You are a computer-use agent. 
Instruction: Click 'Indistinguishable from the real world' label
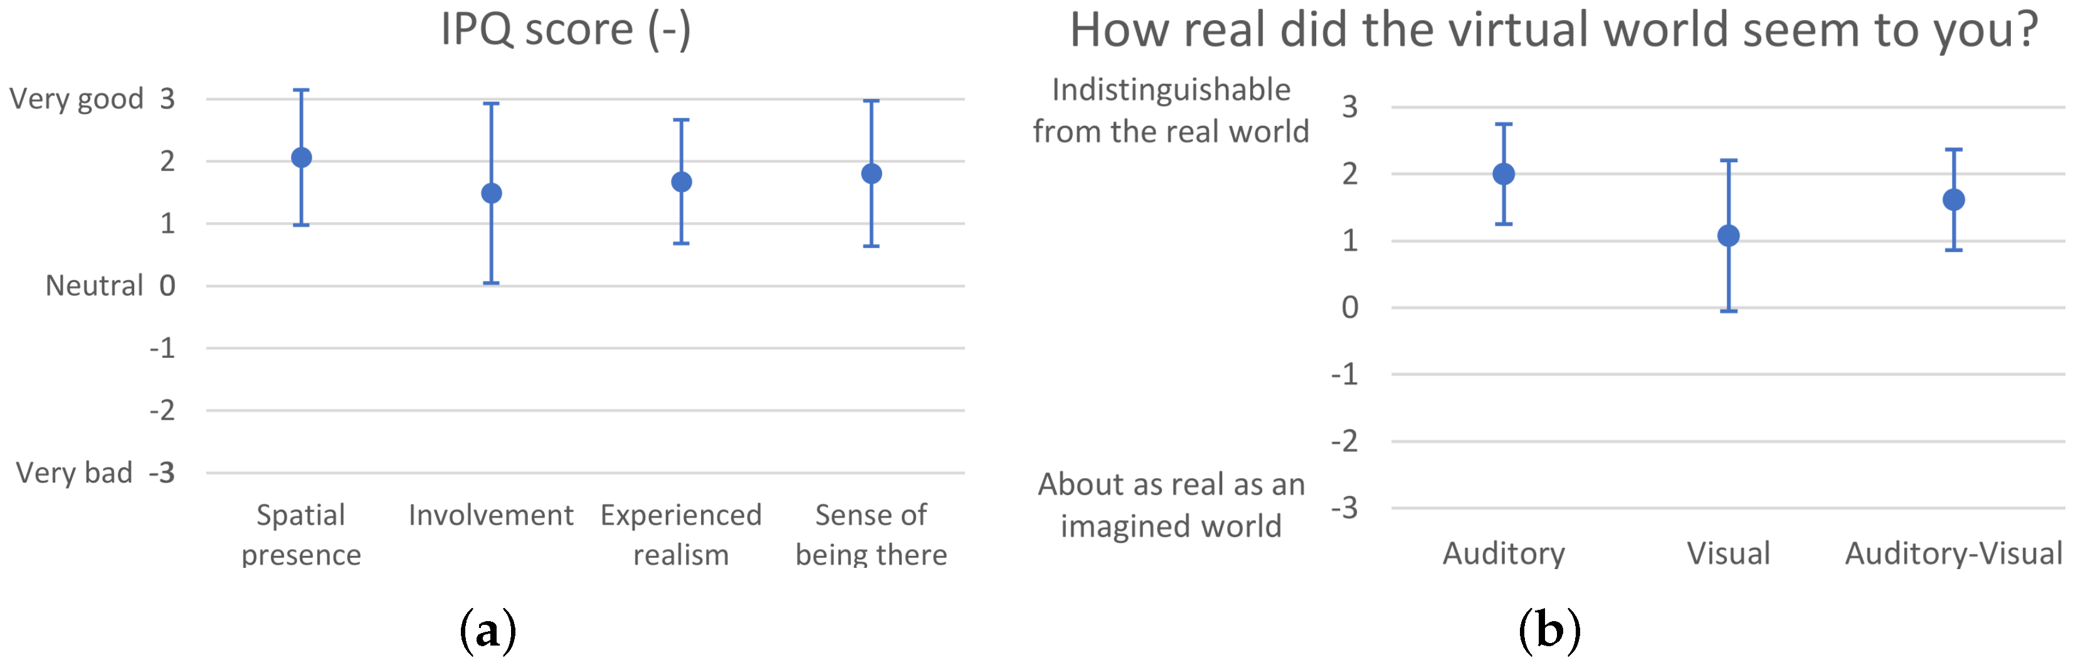[1171, 110]
